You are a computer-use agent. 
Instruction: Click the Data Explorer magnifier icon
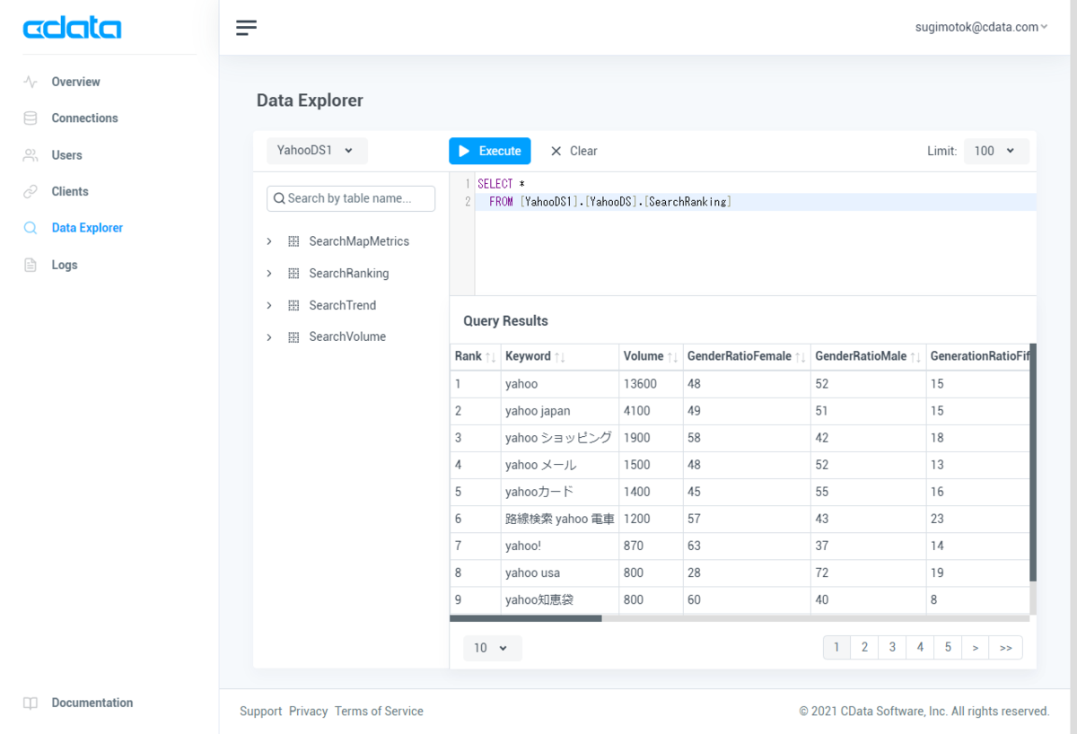[x=31, y=228]
